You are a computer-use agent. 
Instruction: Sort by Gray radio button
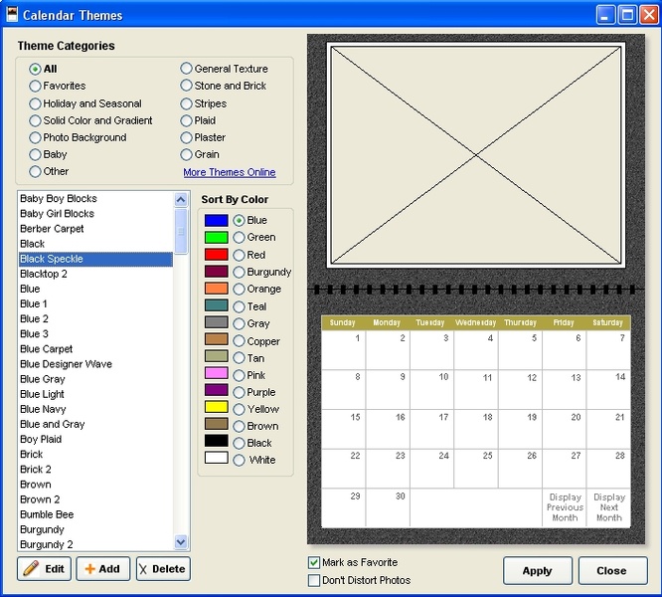[x=239, y=323]
